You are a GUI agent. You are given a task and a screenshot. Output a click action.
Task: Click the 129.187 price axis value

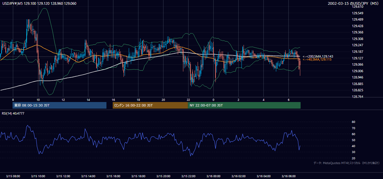(x=358, y=52)
